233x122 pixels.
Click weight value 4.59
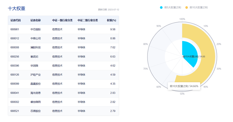tap(113, 75)
